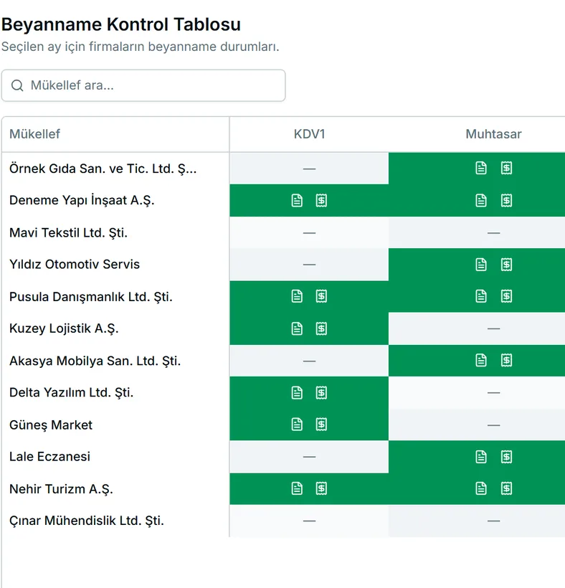
Task: Select taxpayer Pusula Danışmanlık Ltd. Şti.
Action: point(91,297)
